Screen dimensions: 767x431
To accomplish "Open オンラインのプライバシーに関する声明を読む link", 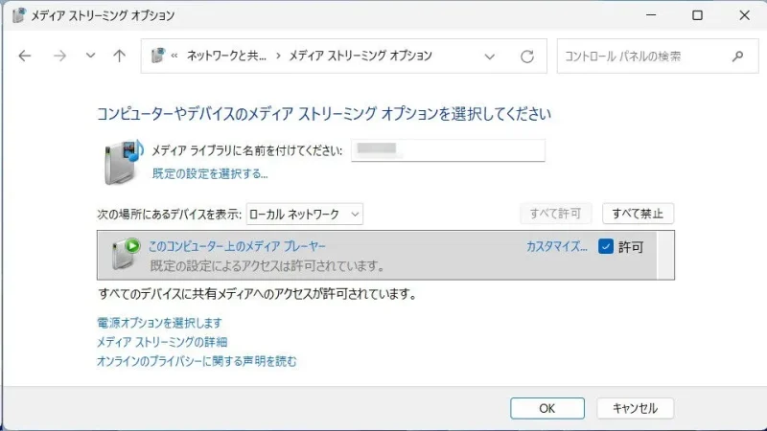I will pyautogui.click(x=197, y=361).
